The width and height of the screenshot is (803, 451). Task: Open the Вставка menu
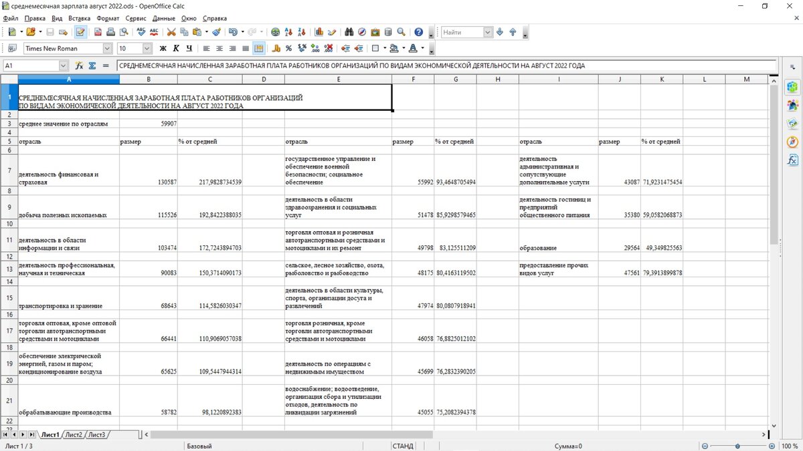point(79,18)
